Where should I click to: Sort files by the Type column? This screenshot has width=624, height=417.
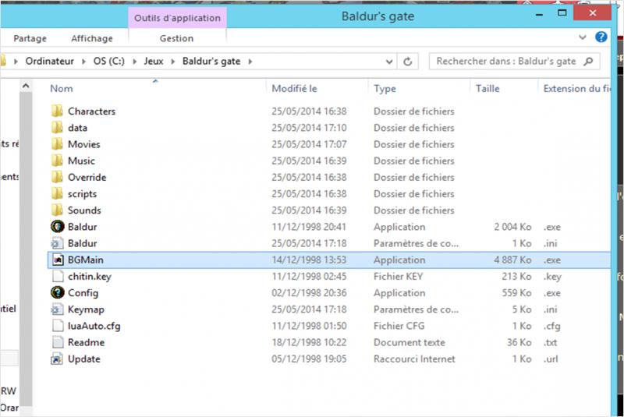(x=385, y=88)
